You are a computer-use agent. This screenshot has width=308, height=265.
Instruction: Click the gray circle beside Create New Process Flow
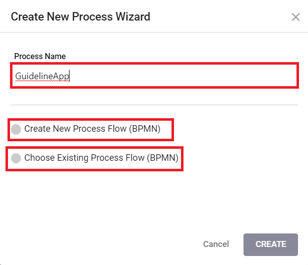[x=16, y=129]
